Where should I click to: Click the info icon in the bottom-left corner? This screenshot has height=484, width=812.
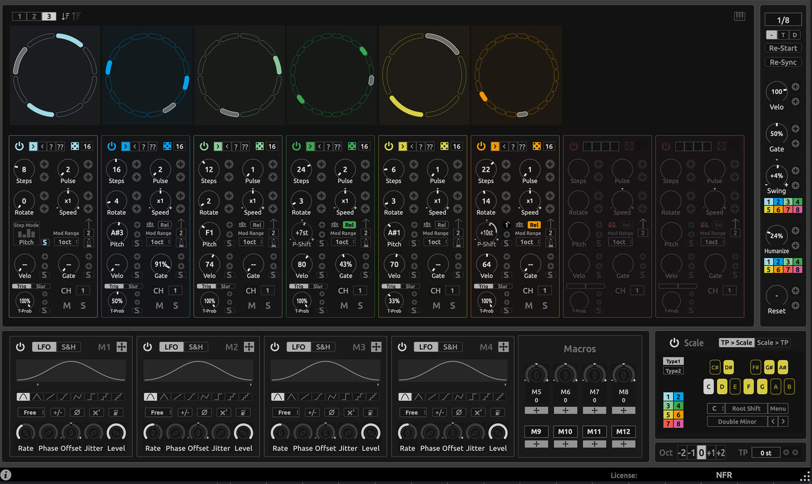coord(6,475)
